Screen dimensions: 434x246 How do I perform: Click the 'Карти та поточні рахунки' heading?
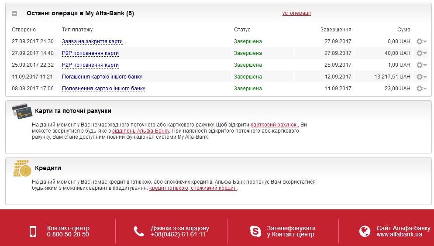73,111
